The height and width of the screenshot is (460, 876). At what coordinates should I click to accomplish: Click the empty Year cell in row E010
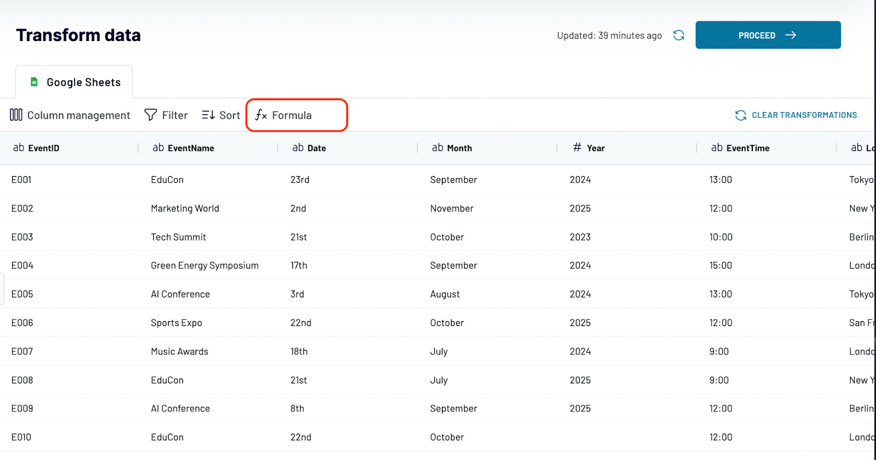(x=628, y=437)
